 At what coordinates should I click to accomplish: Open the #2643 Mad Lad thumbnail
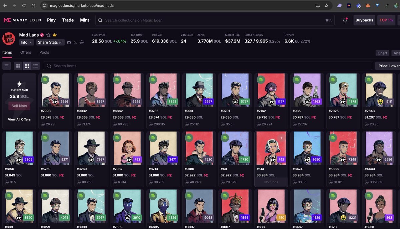(379, 90)
